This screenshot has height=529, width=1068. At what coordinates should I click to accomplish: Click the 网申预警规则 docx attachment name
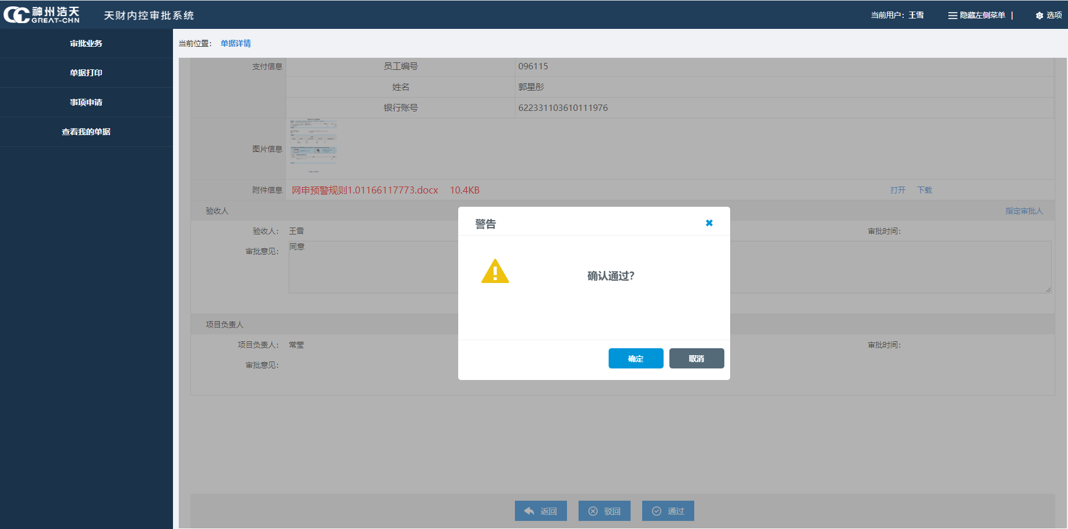click(x=364, y=190)
